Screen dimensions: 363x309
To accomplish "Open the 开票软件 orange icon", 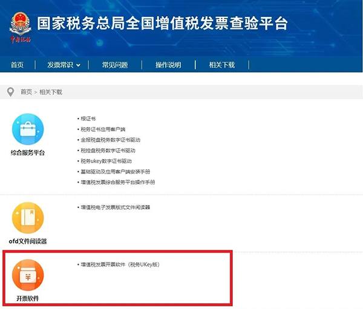I will pyautogui.click(x=28, y=275).
